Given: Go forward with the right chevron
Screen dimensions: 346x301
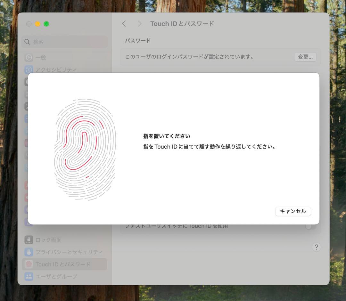Looking at the screenshot, I should 139,24.
